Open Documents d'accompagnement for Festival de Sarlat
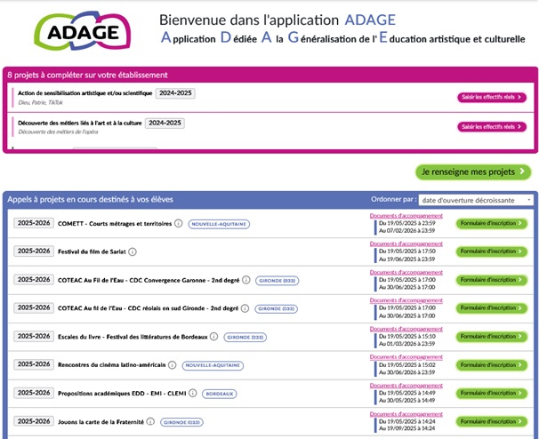The height and width of the screenshot is (439, 539). [406, 243]
